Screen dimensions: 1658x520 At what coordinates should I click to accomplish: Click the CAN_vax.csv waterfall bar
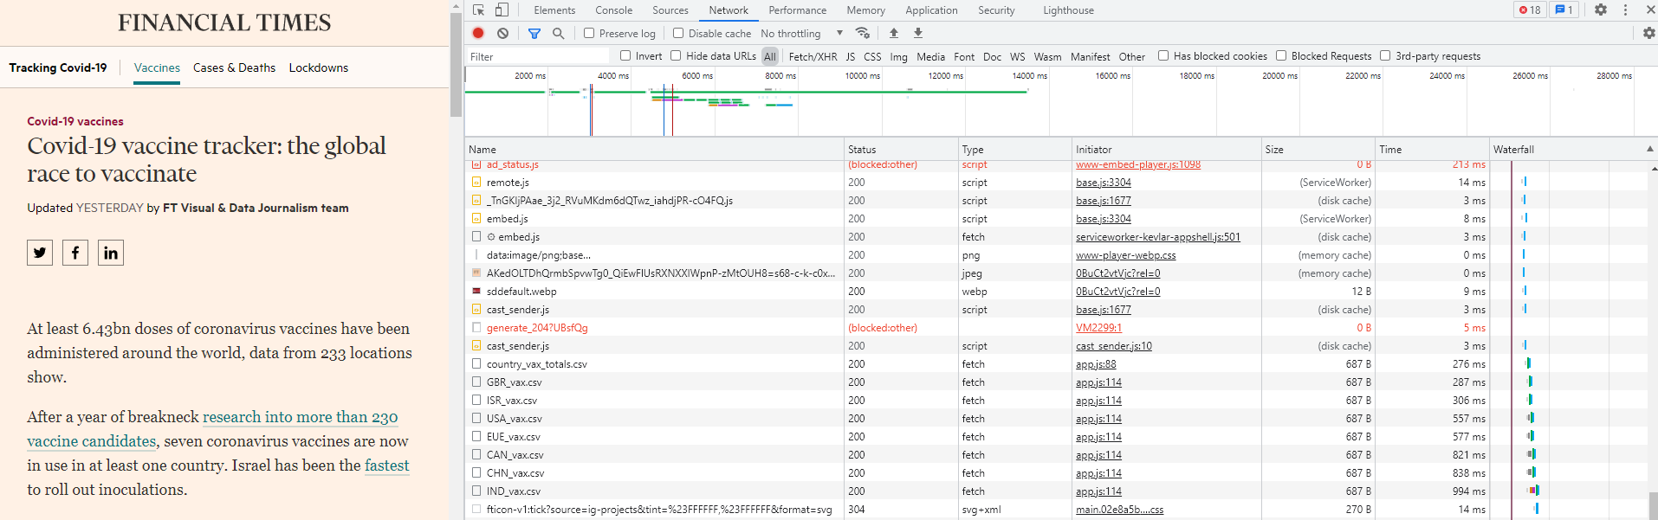point(1532,454)
